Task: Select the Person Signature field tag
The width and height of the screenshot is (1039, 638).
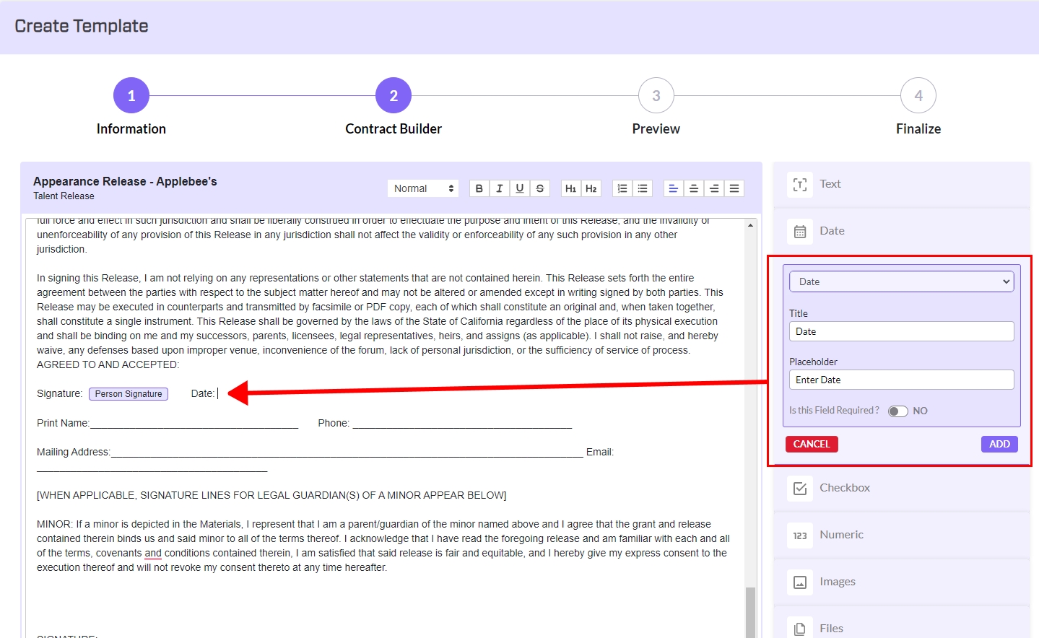Action: coord(129,394)
